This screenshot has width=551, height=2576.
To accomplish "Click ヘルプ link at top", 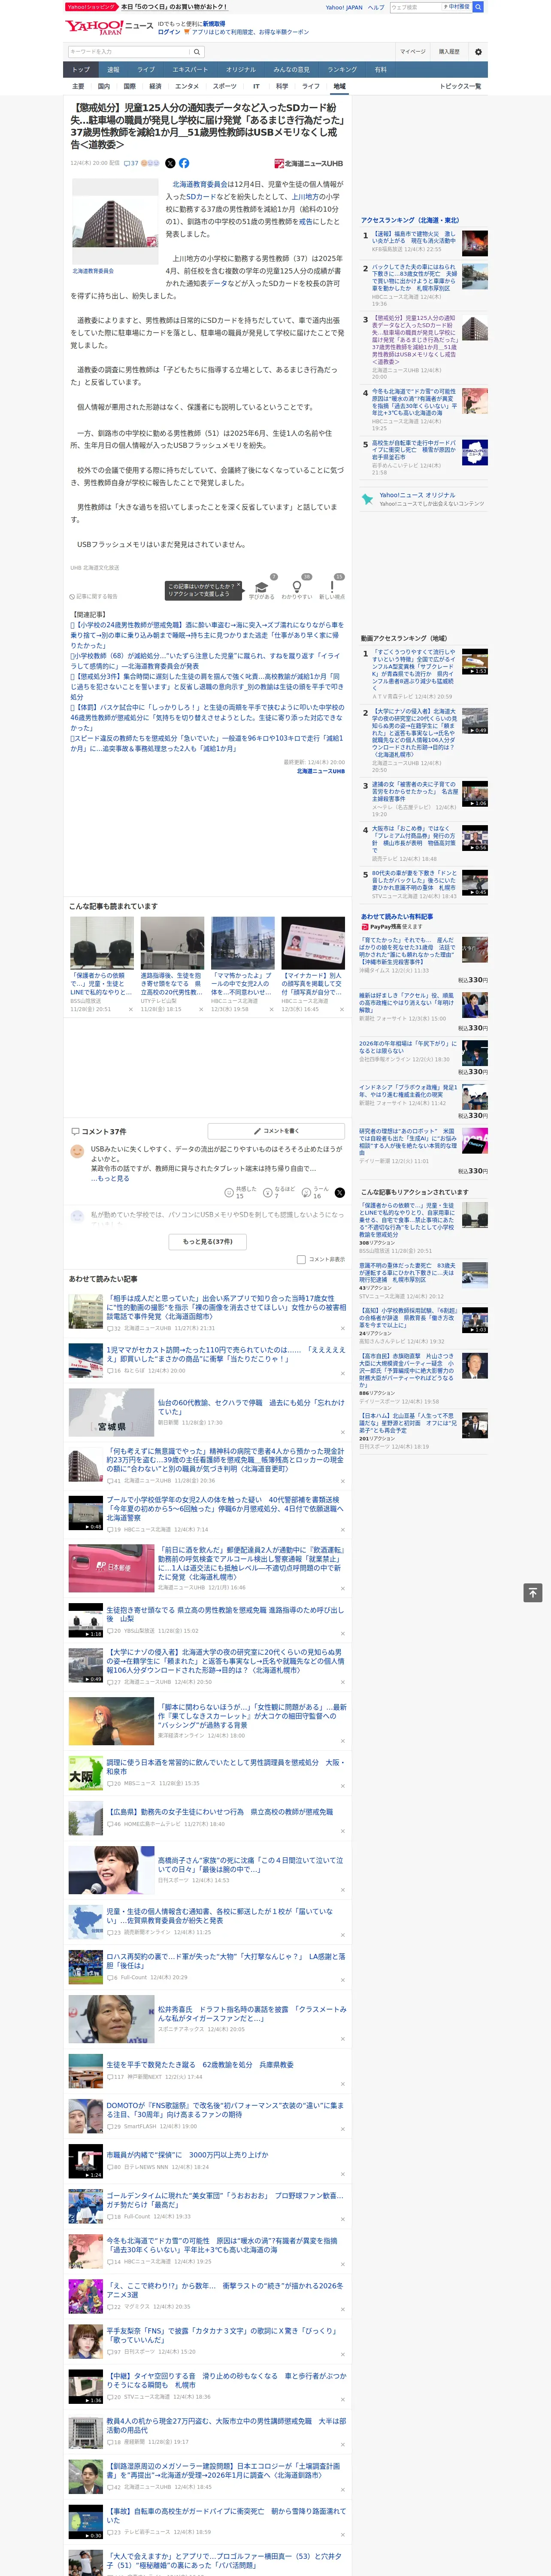I will tap(376, 7).
